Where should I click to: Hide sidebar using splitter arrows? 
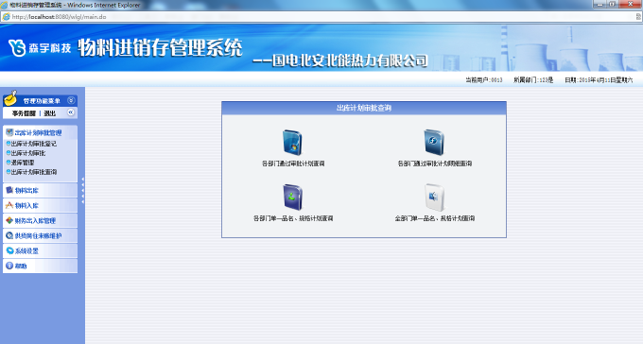click(82, 190)
